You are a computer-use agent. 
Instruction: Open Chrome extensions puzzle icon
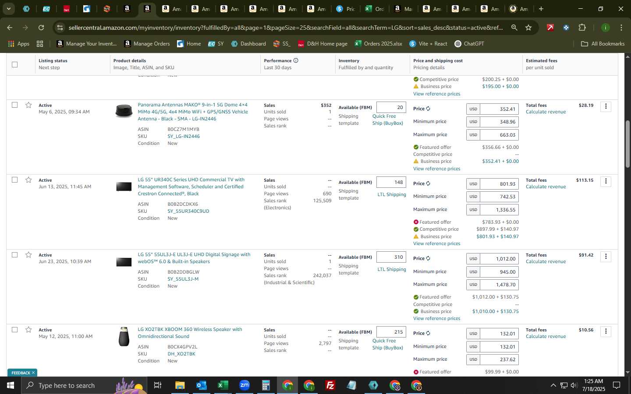point(582,28)
